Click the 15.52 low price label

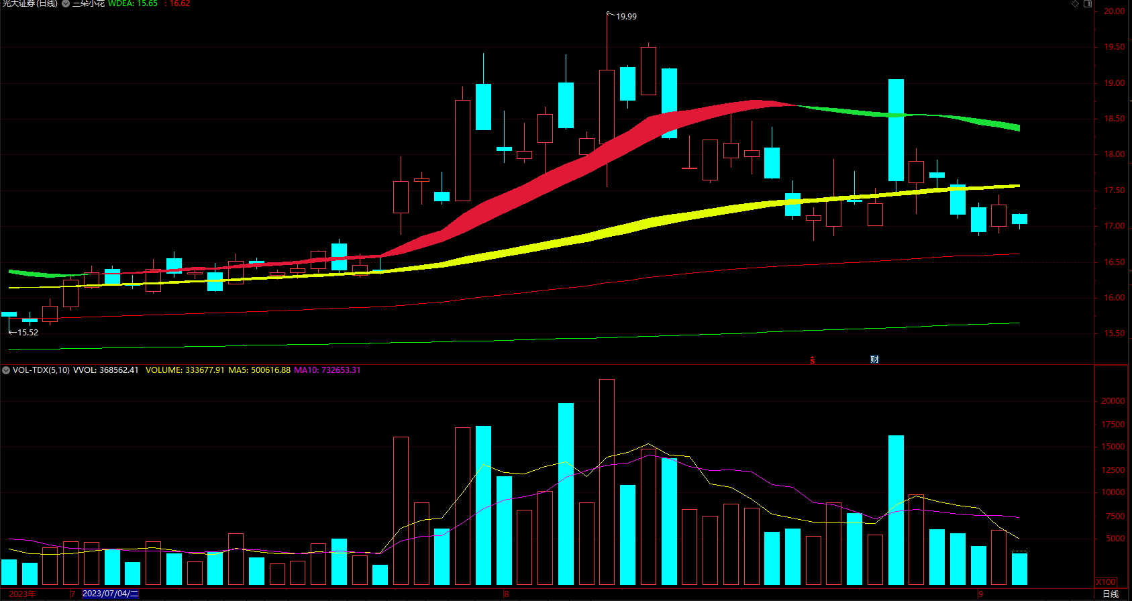(28, 332)
